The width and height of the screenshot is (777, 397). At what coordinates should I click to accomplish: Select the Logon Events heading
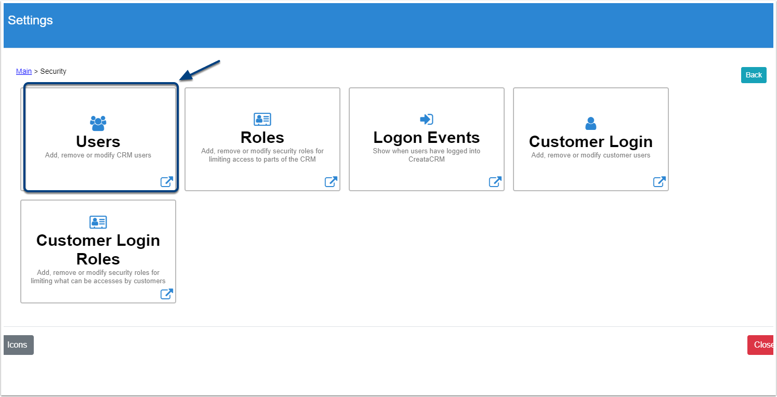pyautogui.click(x=427, y=138)
